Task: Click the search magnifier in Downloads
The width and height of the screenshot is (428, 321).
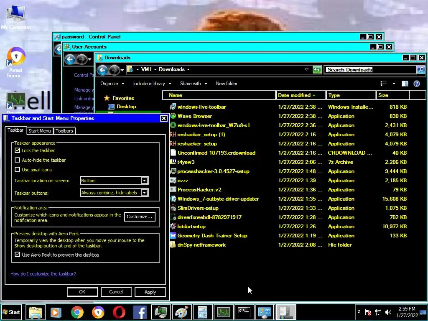Action: (421, 70)
